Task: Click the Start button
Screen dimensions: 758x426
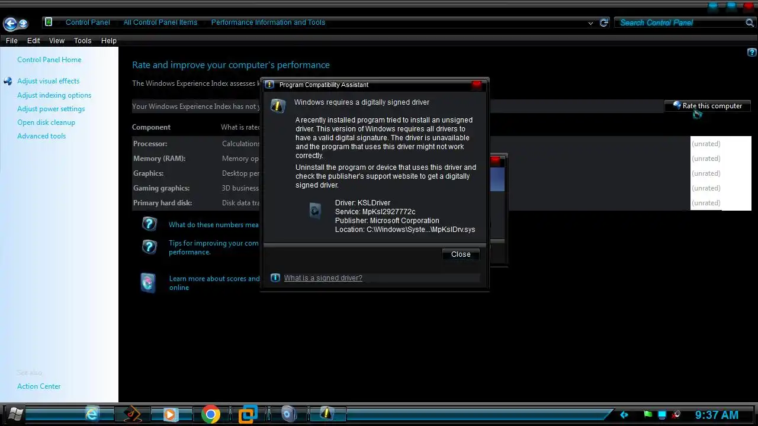Action: point(15,413)
